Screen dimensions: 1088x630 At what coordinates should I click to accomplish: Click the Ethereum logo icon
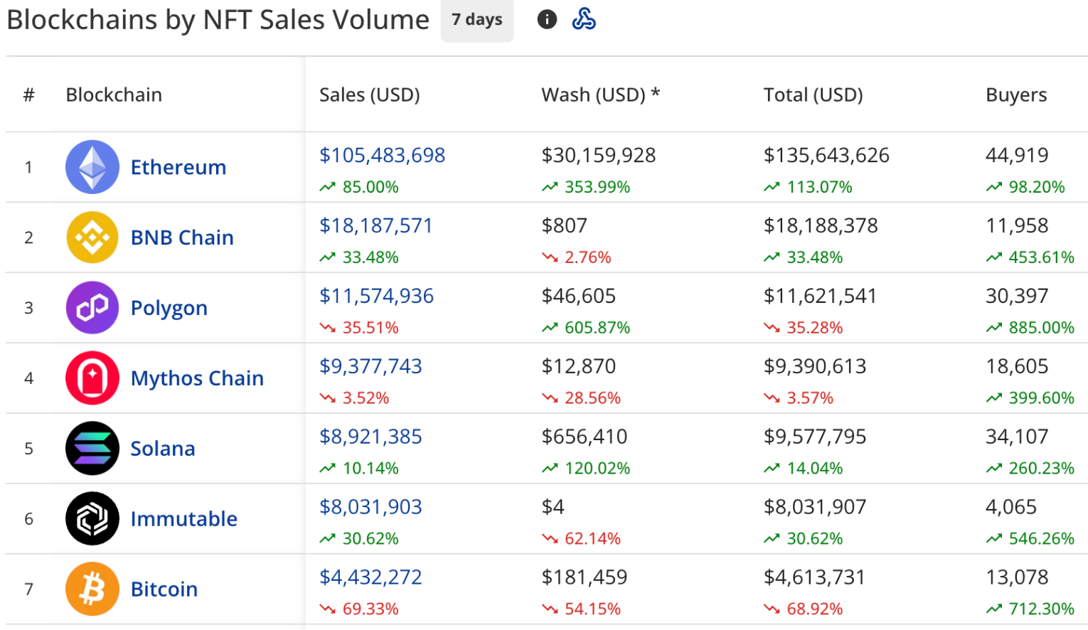(x=92, y=167)
